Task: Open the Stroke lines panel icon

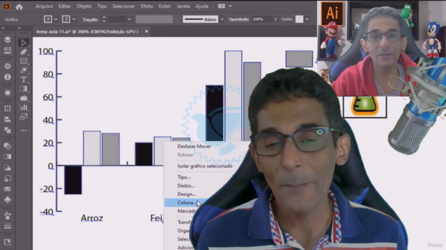Action: (8, 226)
